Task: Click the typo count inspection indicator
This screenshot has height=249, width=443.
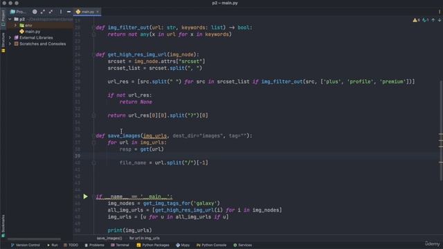Action: (x=425, y=20)
